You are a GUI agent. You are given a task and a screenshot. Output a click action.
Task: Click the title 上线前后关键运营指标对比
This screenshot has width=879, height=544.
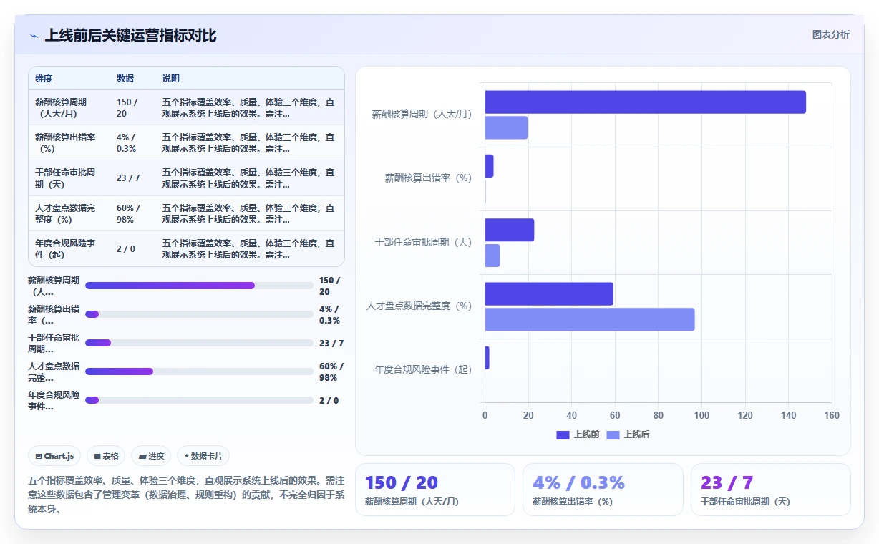(130, 36)
